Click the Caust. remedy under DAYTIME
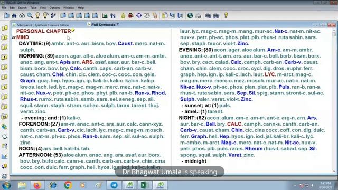This screenshot has width=338, height=190. [126, 43]
